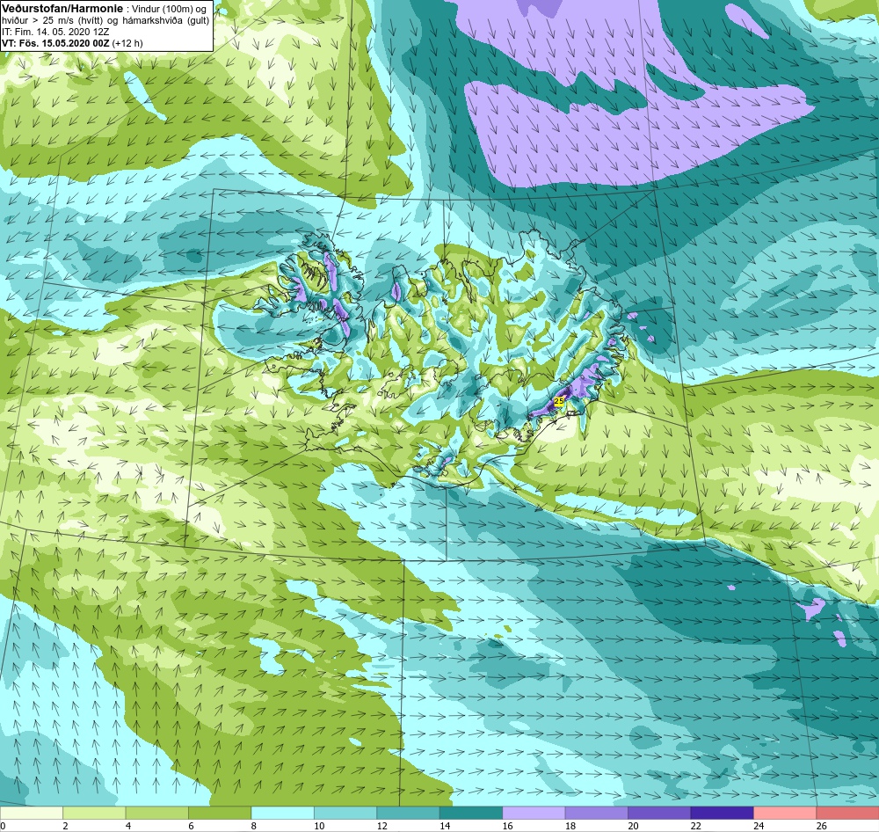879x832 pixels.
Task: Click the legend value 8
Action: coord(254,826)
